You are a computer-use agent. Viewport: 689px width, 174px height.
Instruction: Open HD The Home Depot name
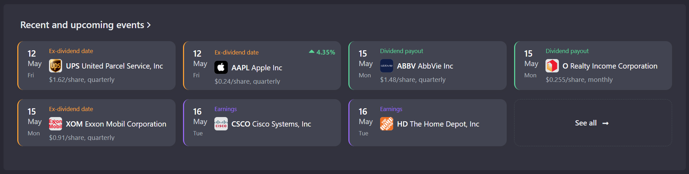click(x=438, y=124)
